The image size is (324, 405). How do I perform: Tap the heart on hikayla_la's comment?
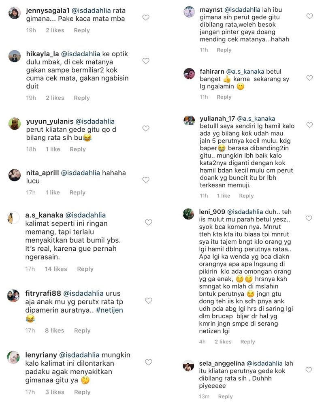tap(146, 61)
